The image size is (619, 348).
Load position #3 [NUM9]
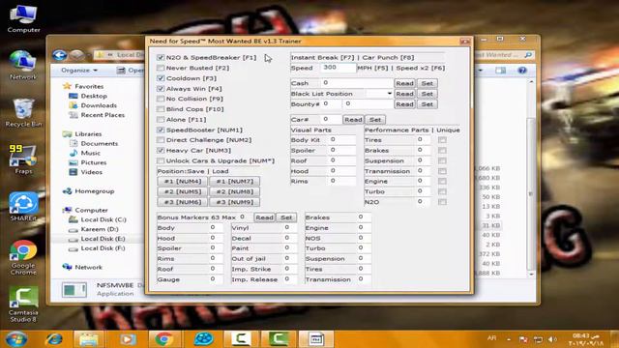(x=234, y=202)
